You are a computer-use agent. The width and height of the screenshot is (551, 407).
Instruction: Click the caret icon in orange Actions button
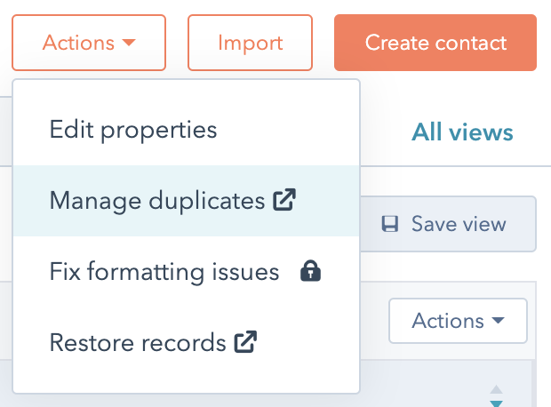tap(129, 43)
